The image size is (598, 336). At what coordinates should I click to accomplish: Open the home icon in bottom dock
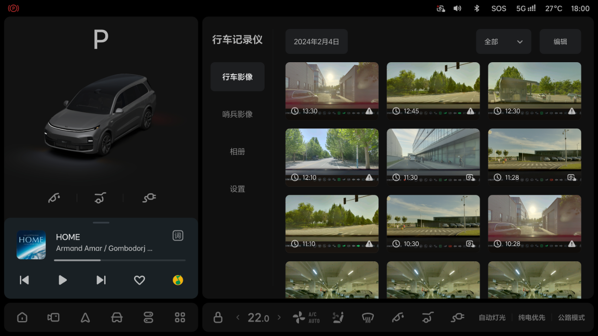pyautogui.click(x=22, y=318)
